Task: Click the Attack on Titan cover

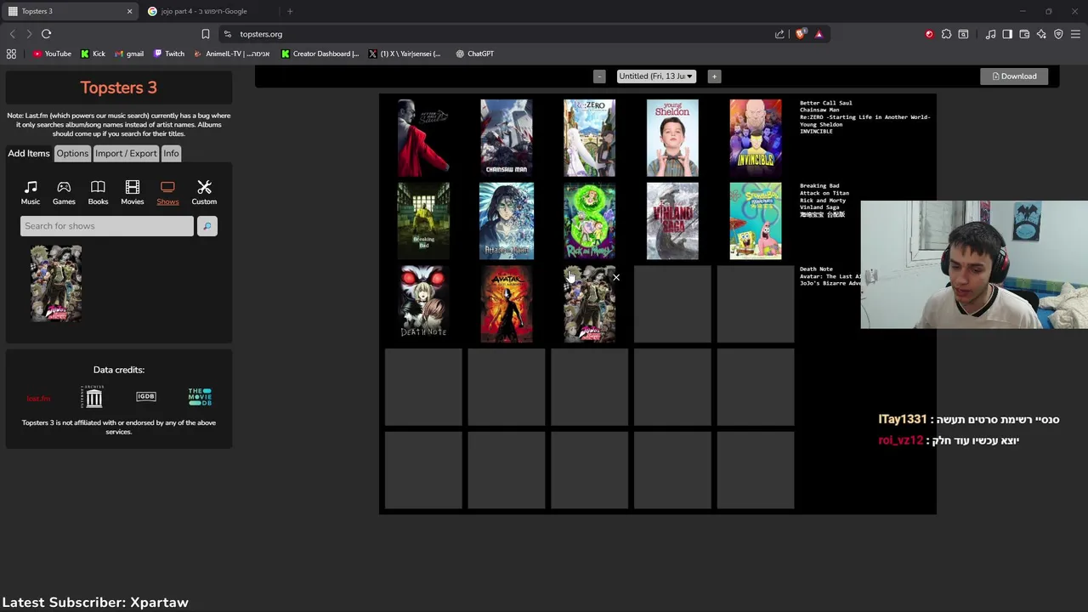Action: pyautogui.click(x=507, y=221)
